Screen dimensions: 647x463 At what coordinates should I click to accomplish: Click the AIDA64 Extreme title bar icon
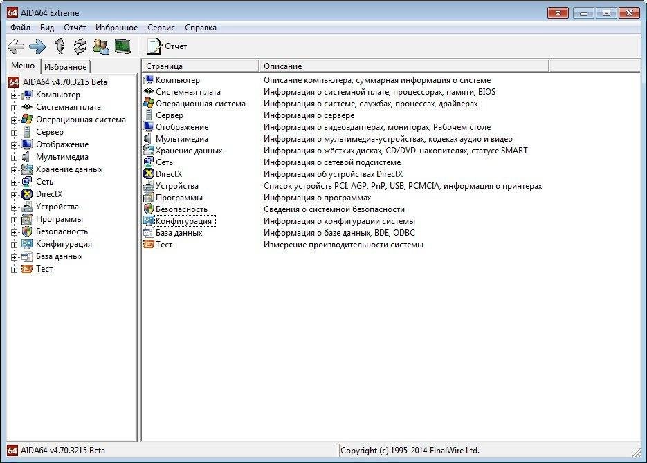pyautogui.click(x=12, y=12)
